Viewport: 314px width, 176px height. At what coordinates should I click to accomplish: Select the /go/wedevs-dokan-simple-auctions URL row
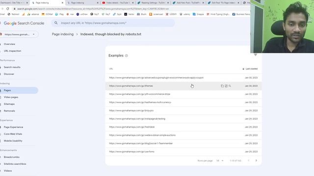[x=183, y=135]
